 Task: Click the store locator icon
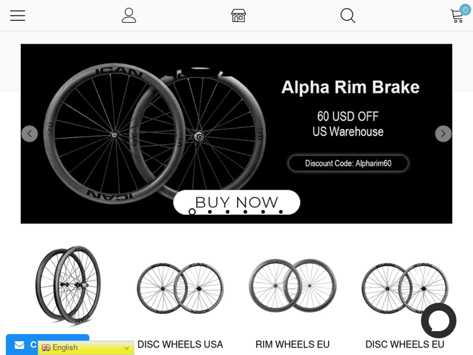[x=238, y=16]
